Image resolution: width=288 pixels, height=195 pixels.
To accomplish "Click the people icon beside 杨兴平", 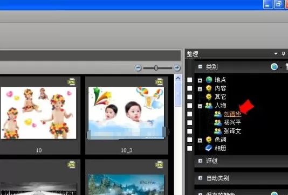I will [x=218, y=122].
